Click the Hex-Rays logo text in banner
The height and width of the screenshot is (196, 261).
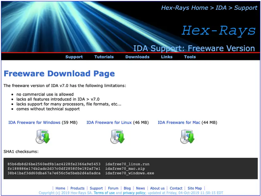click(x=218, y=31)
